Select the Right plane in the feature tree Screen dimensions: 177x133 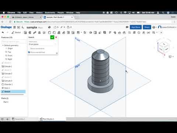click(10, 59)
